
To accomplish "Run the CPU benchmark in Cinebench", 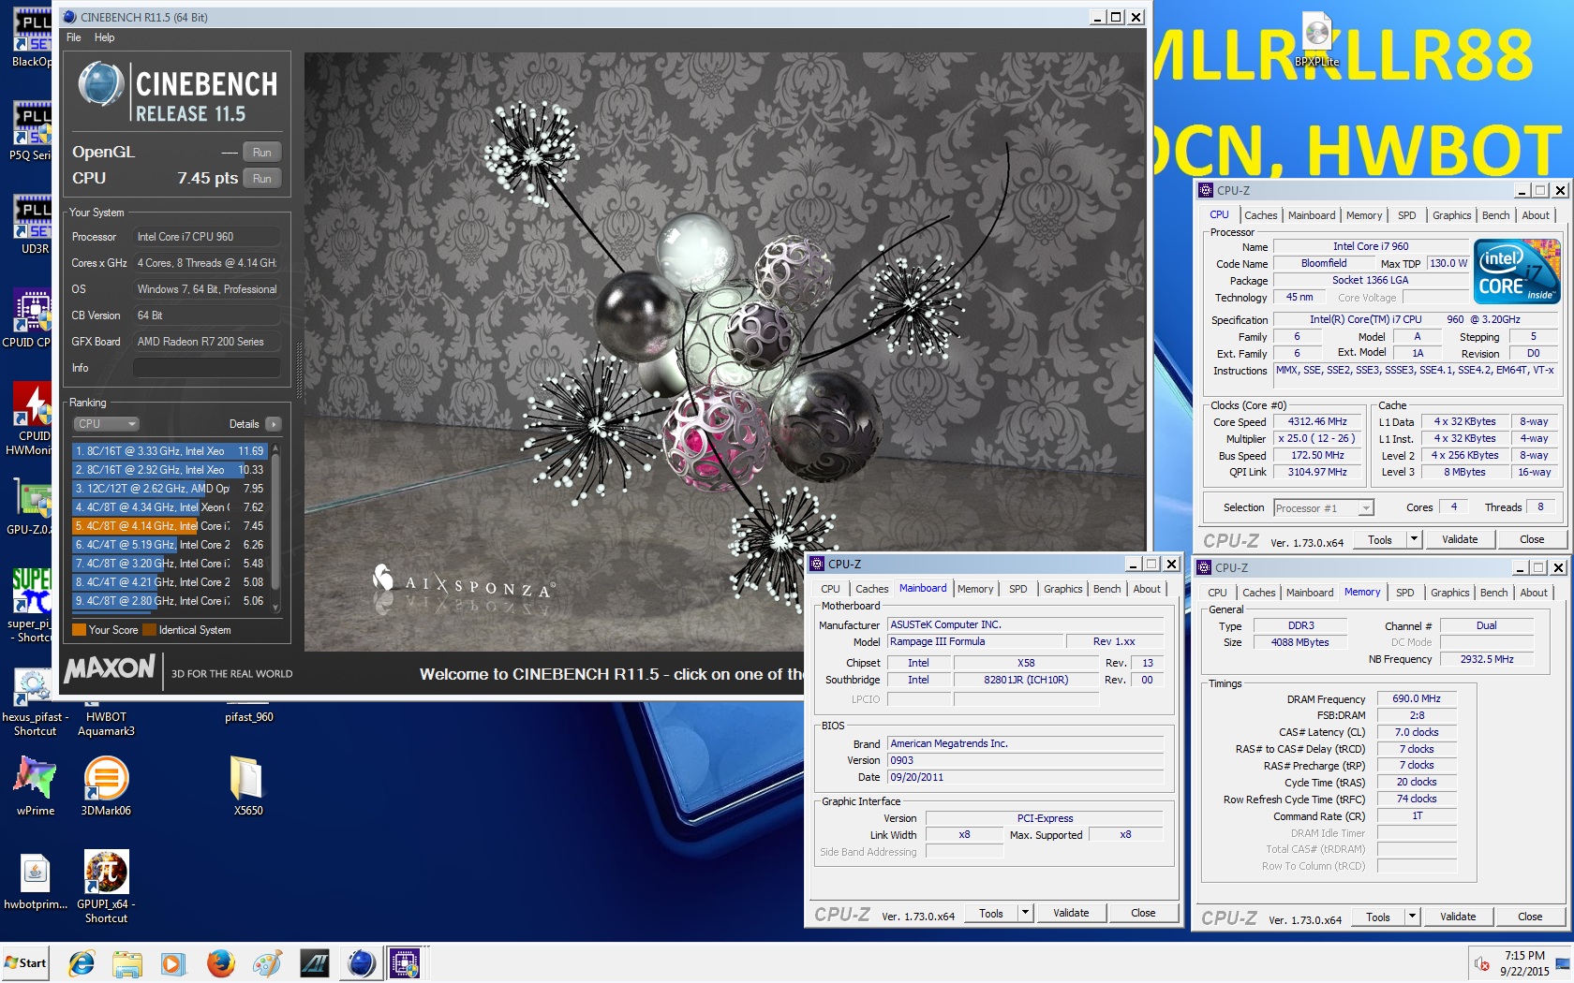I will tap(261, 179).
